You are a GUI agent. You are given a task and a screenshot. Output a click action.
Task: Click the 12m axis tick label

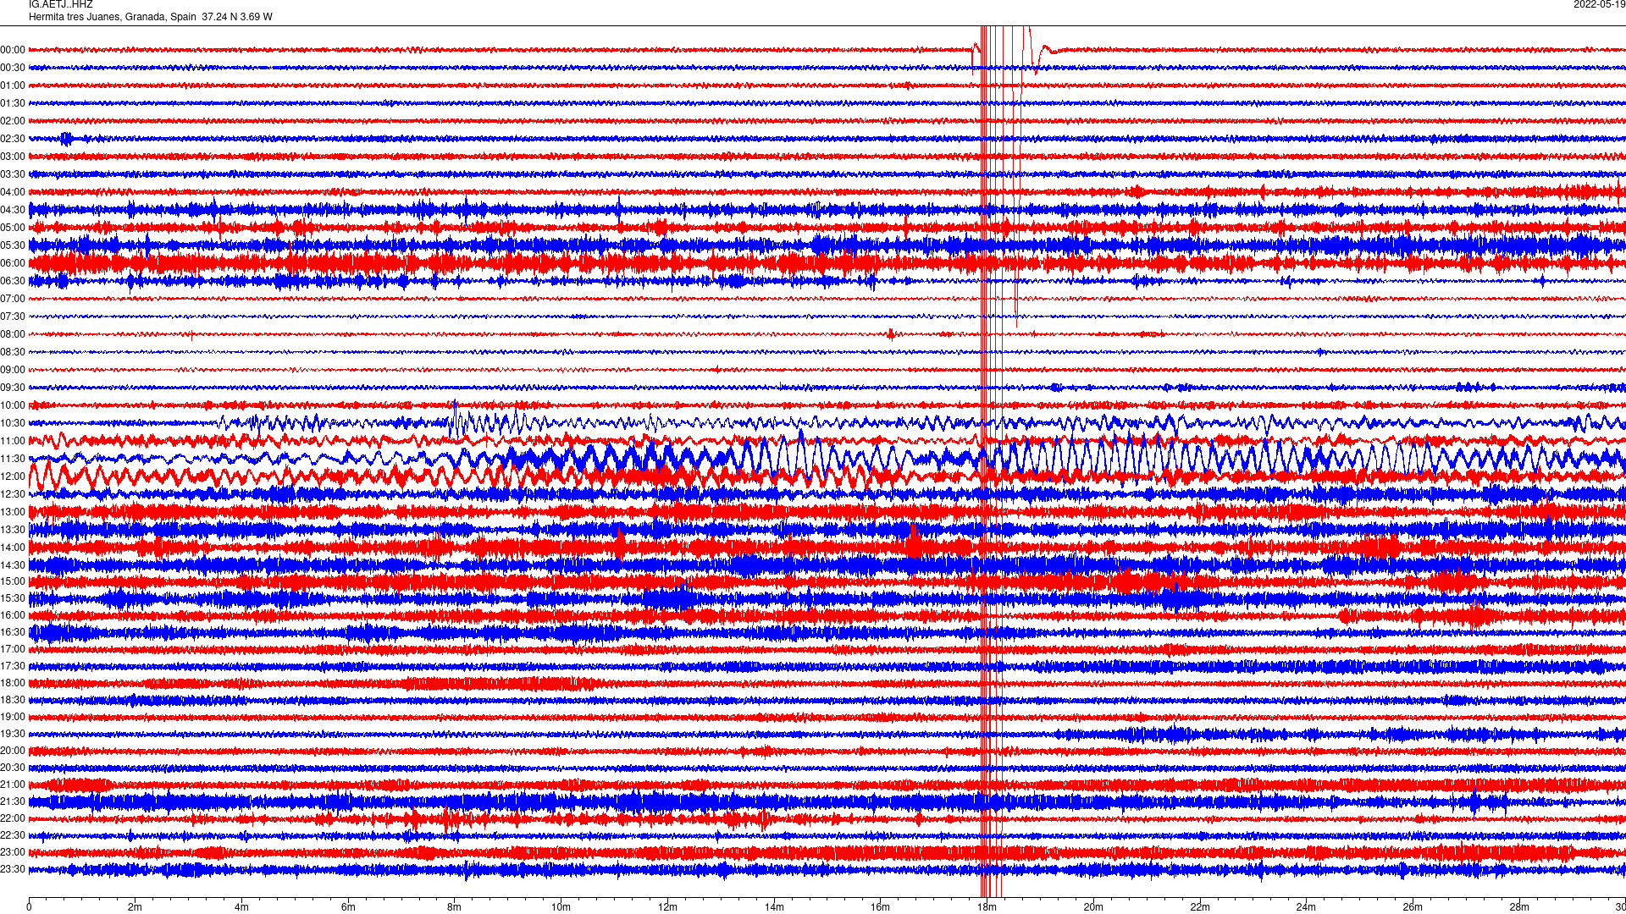[x=667, y=907]
